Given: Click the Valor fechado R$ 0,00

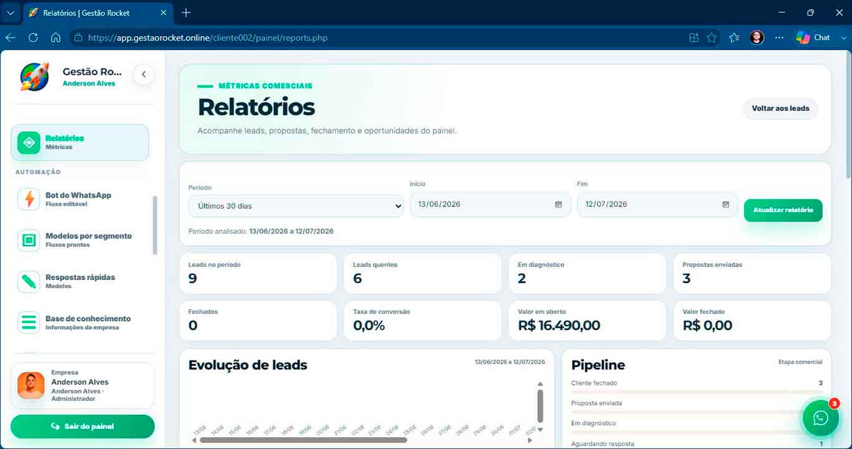Looking at the screenshot, I should [x=707, y=326].
